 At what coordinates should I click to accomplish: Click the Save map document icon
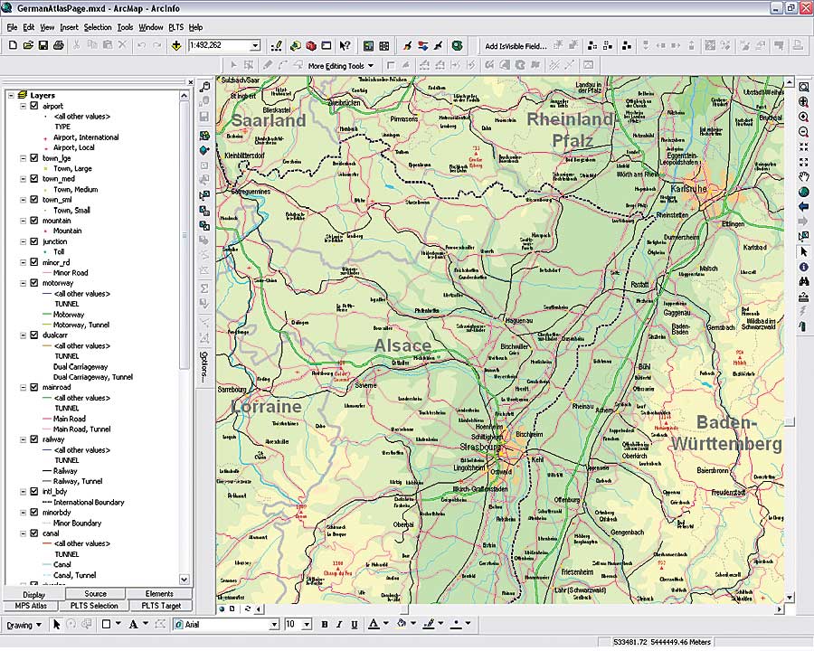[43, 45]
